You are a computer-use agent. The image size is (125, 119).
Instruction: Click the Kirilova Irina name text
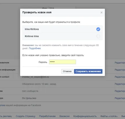(32, 36)
